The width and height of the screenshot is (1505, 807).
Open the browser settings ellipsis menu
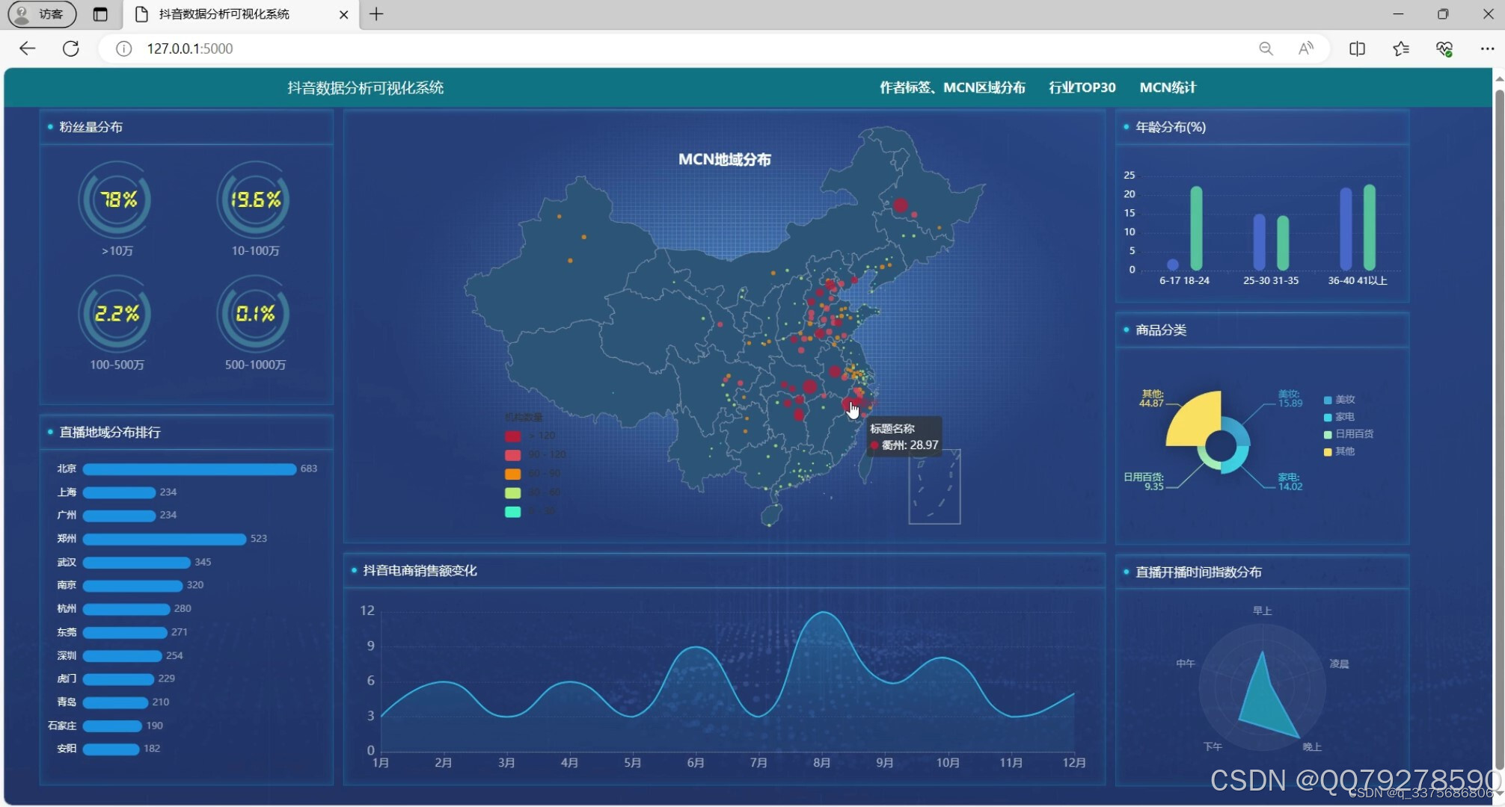[x=1487, y=49]
